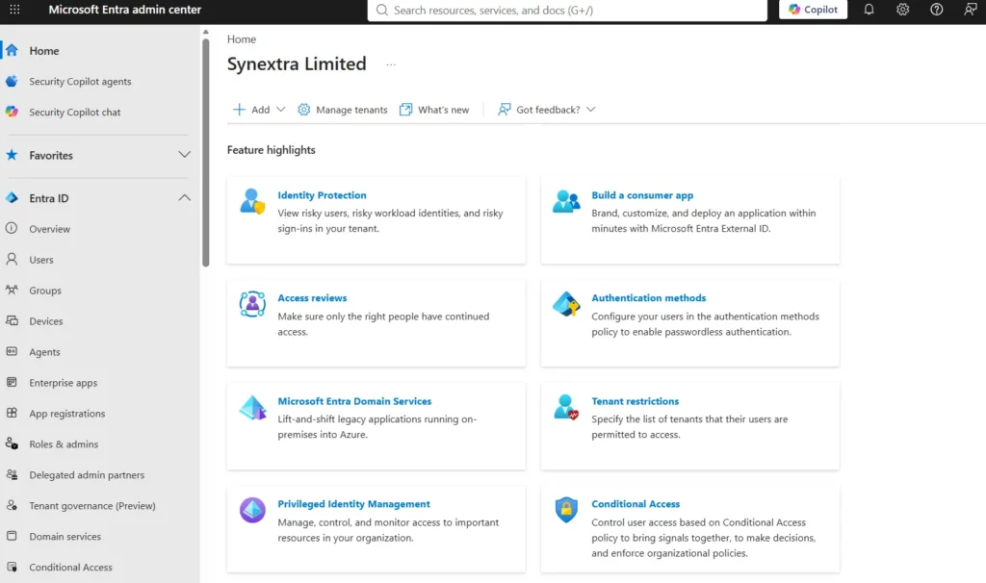Click the Home house icon in sidebar
This screenshot has height=583, width=986.
(x=12, y=50)
